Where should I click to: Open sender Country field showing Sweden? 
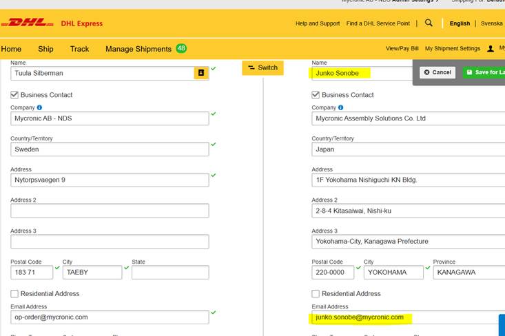pyautogui.click(x=110, y=149)
